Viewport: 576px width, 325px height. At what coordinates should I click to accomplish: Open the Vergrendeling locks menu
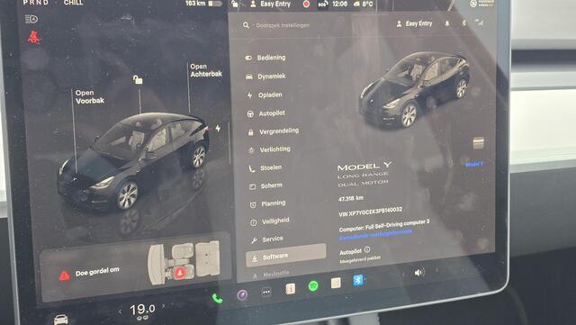point(274,131)
